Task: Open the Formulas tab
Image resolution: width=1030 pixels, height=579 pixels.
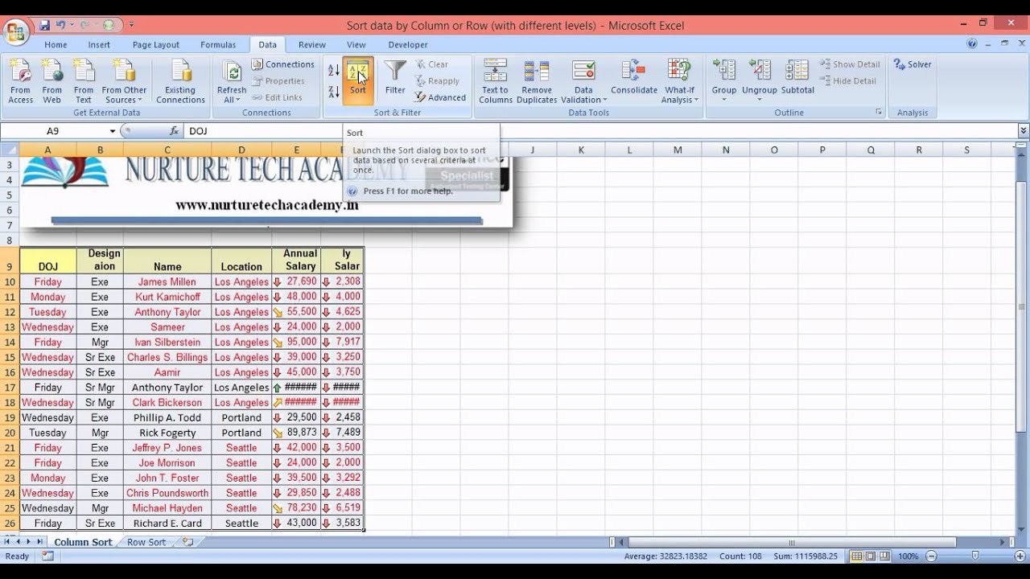Action: [x=218, y=45]
